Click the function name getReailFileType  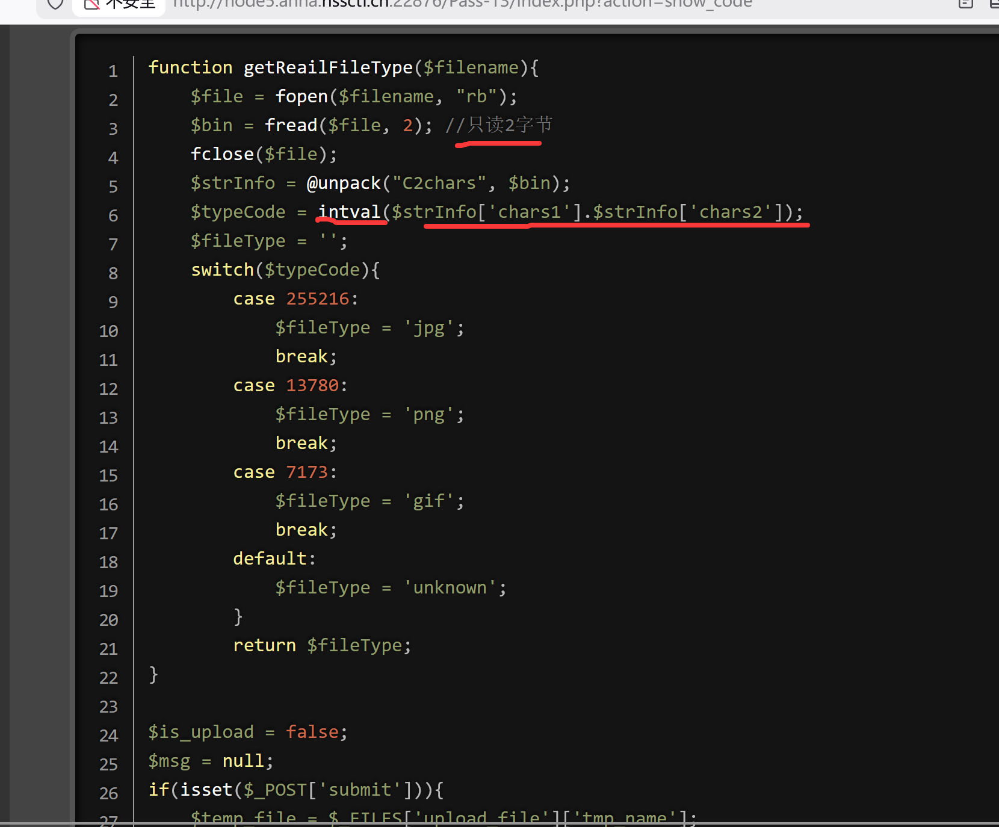tap(328, 67)
